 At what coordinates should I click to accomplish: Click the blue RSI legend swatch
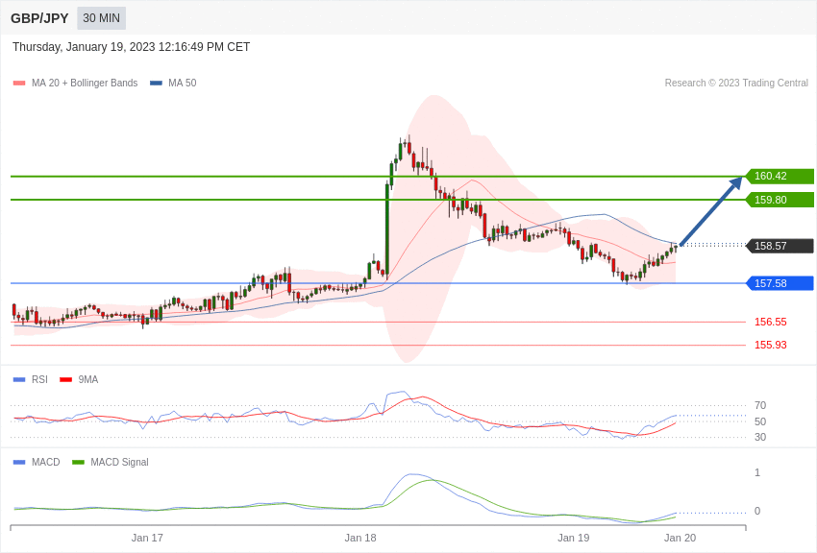tap(19, 380)
